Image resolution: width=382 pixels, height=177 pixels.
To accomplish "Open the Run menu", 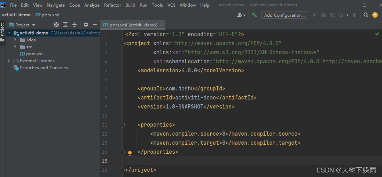I will [143, 5].
